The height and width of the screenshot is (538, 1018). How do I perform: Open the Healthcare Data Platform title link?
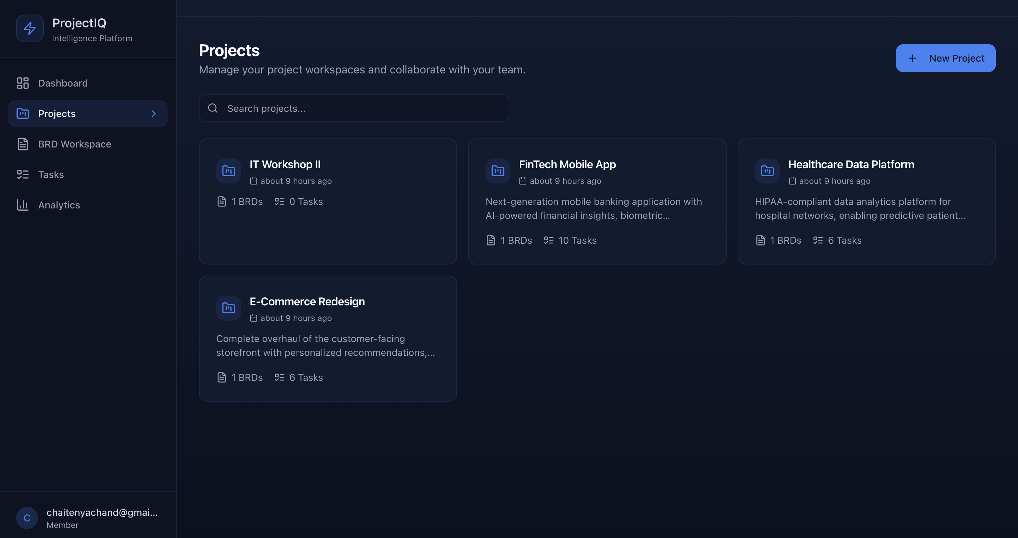pyautogui.click(x=851, y=164)
